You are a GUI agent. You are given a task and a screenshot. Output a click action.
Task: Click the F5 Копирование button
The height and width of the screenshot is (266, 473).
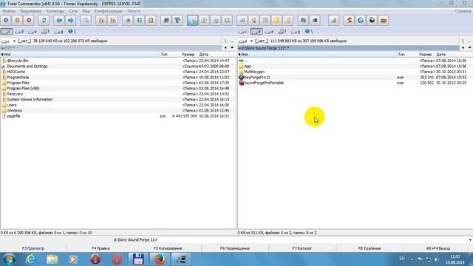(x=168, y=248)
